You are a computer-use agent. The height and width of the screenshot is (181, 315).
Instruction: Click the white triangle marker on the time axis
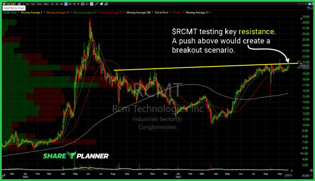[x=292, y=171]
